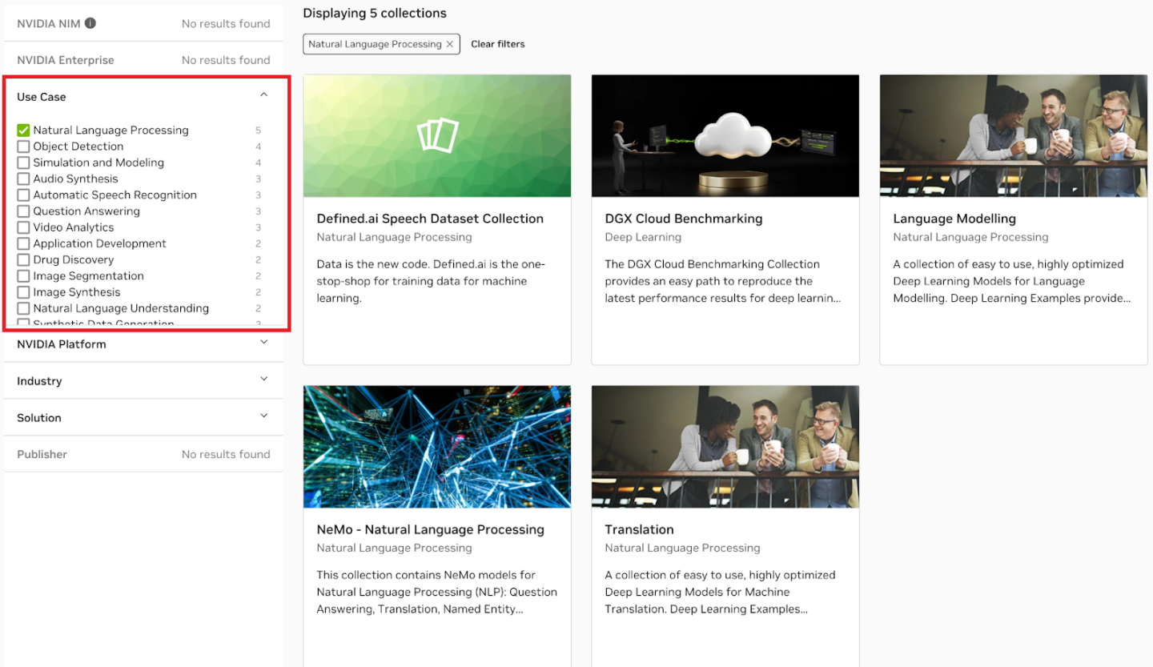Click the Displaying 5 collections heading

pyautogui.click(x=375, y=13)
